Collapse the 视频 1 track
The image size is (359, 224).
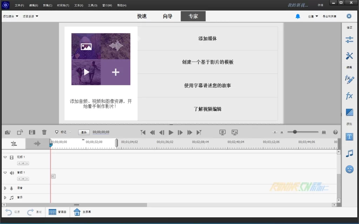[x=5, y=157]
